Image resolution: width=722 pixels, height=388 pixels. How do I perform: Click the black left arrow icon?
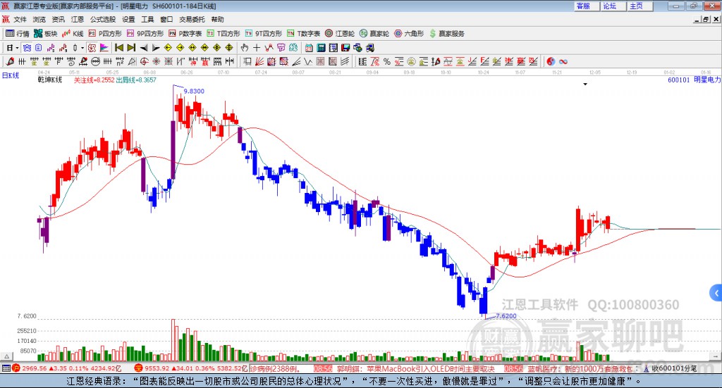coord(144,48)
